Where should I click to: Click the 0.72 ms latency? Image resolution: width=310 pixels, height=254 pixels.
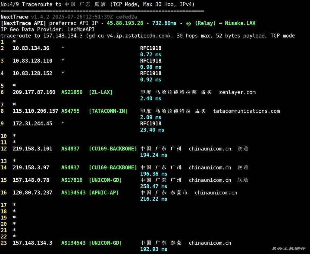(x=151, y=54)
